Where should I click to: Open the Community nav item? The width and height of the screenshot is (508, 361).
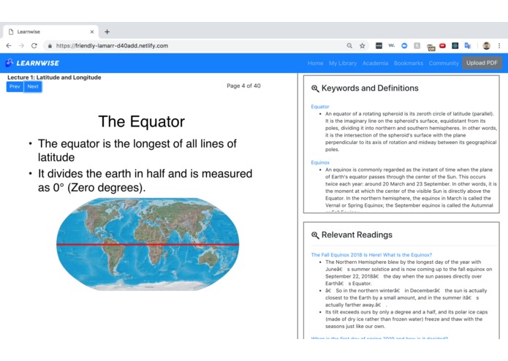point(444,63)
